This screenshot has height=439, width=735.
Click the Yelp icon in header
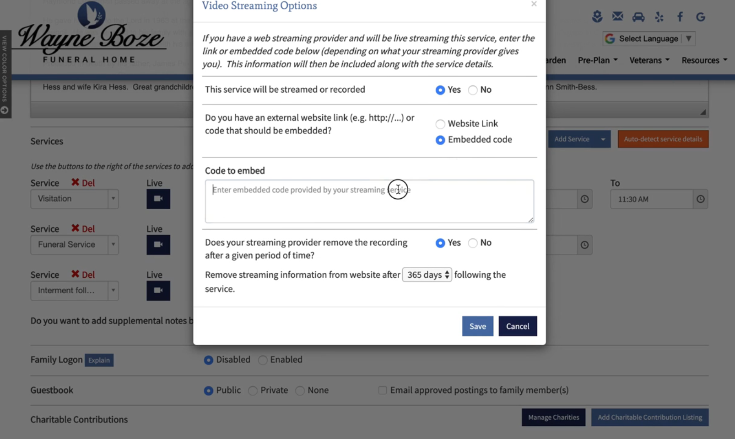point(659,17)
